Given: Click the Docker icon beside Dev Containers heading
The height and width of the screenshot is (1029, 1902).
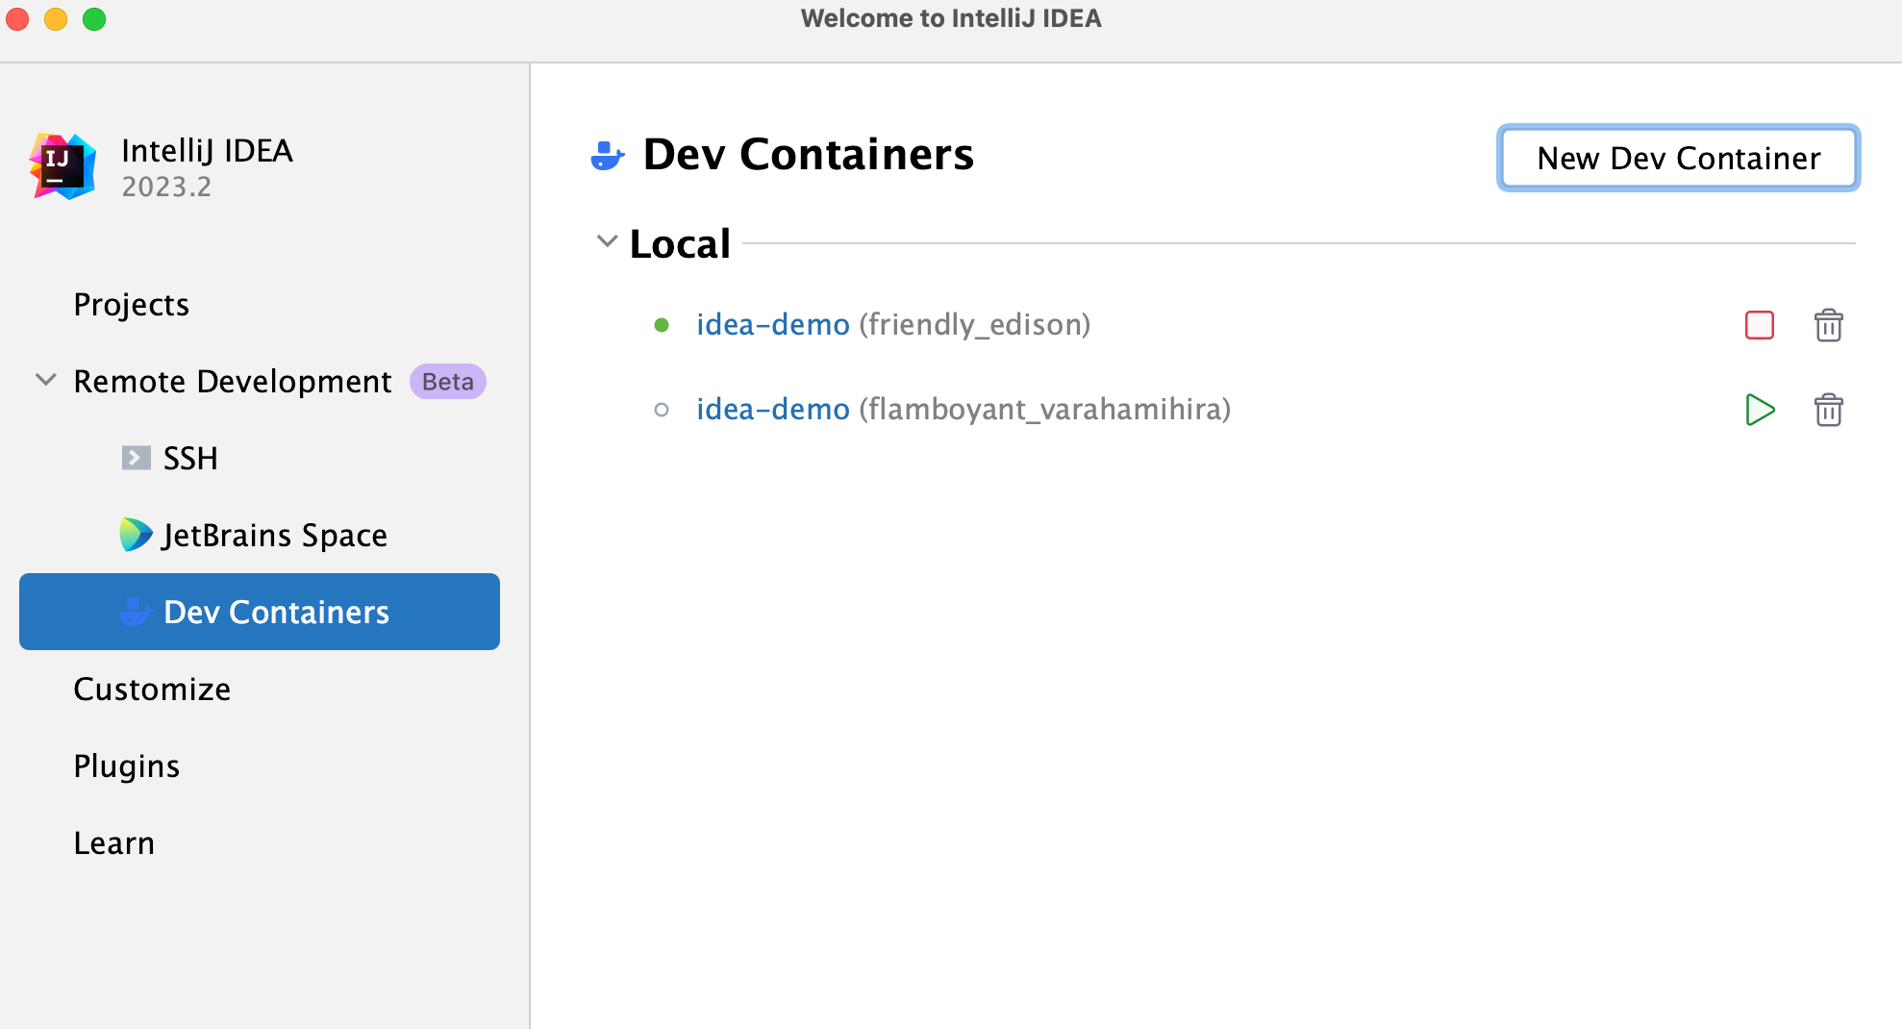Looking at the screenshot, I should [x=608, y=156].
